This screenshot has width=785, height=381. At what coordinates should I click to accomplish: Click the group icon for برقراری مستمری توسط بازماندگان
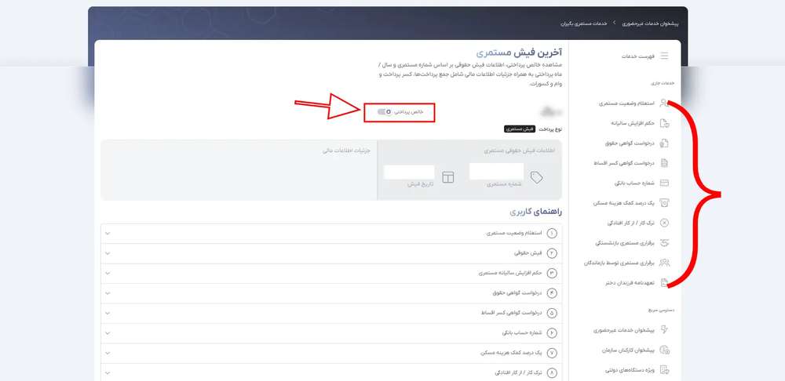click(x=664, y=263)
